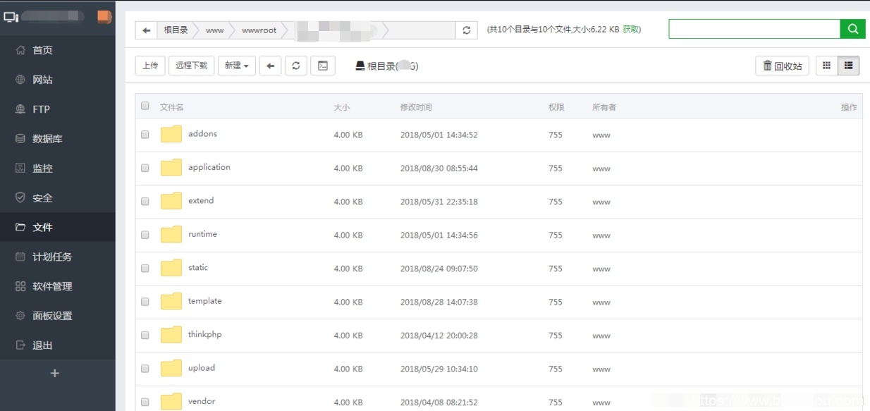The width and height of the screenshot is (870, 411).
Task: Go to 根目录 in the breadcrumb
Action: (x=176, y=30)
